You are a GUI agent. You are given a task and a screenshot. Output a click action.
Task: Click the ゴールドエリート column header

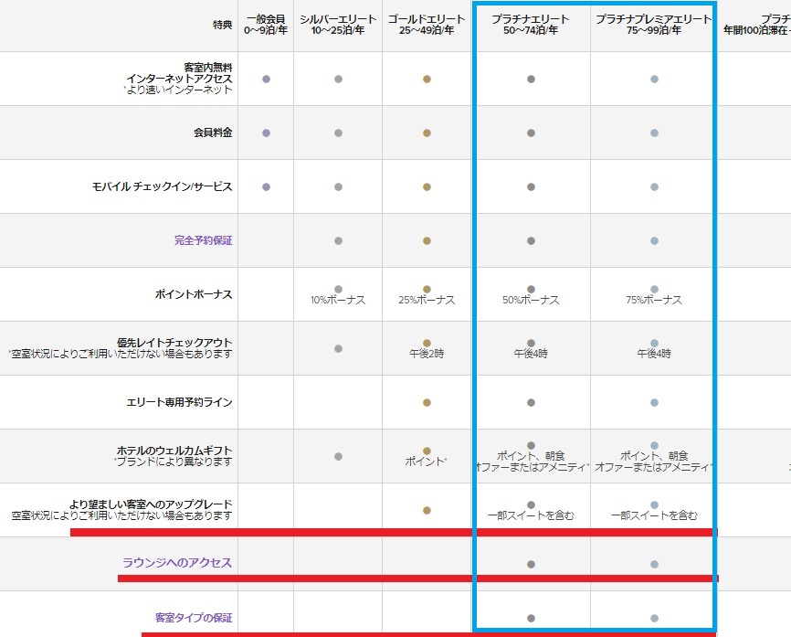pos(427,25)
